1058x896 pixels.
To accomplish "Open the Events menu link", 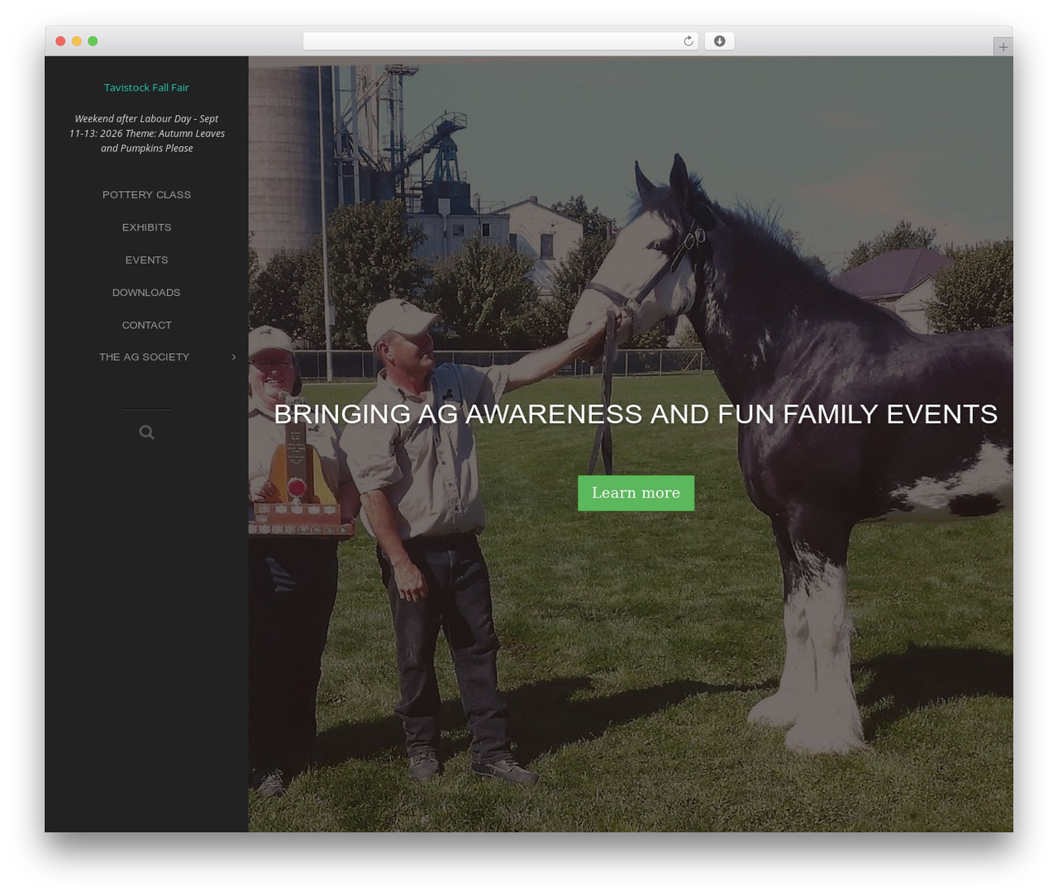I will point(146,260).
